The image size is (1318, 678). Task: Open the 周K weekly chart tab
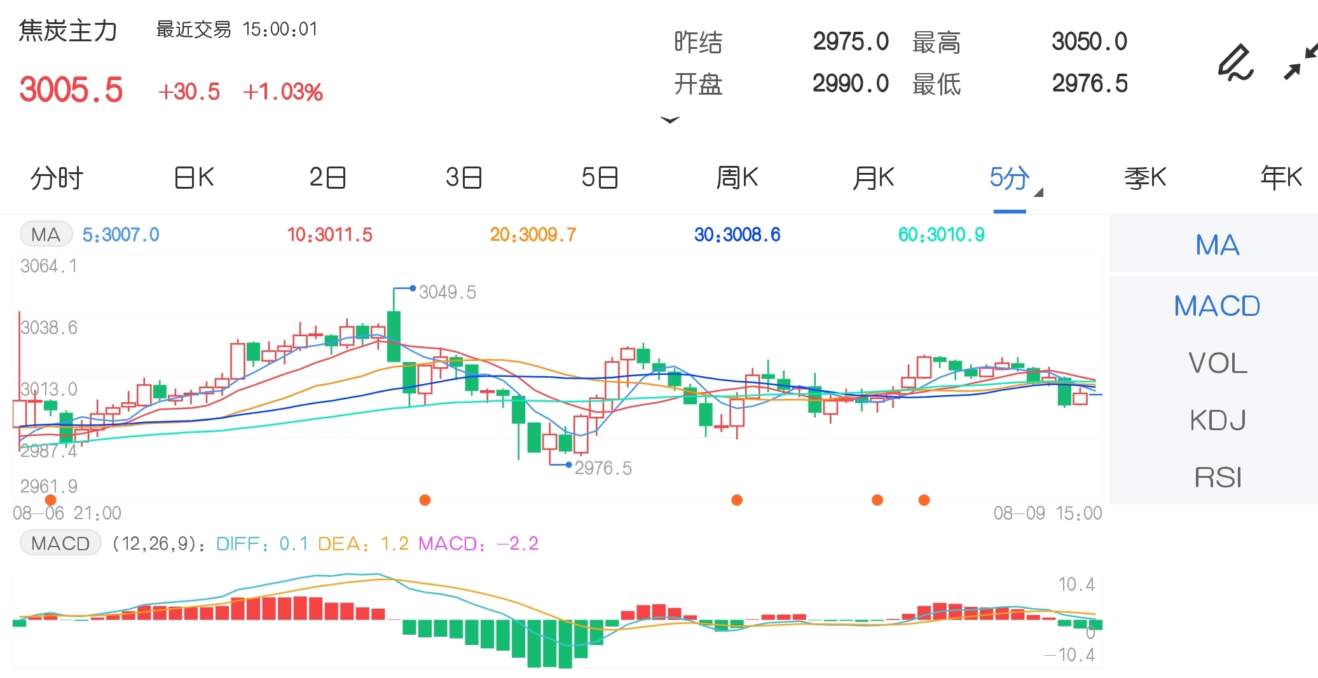(x=737, y=178)
